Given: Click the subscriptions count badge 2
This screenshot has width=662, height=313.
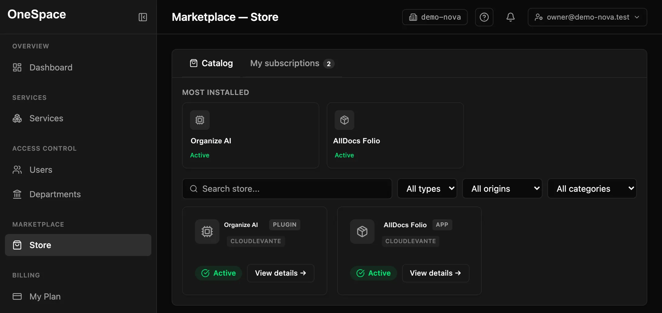Looking at the screenshot, I should (329, 64).
